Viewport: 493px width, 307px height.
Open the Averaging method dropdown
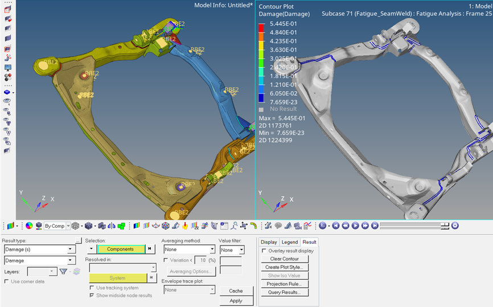[211, 249]
